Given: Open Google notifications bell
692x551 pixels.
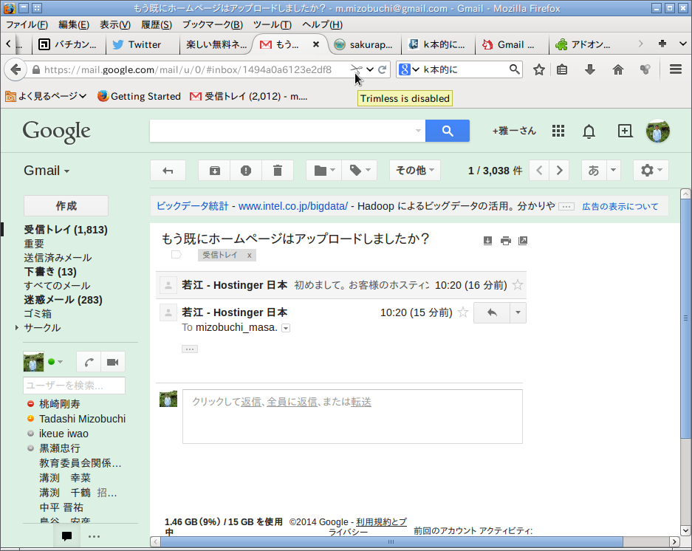Looking at the screenshot, I should coord(589,131).
